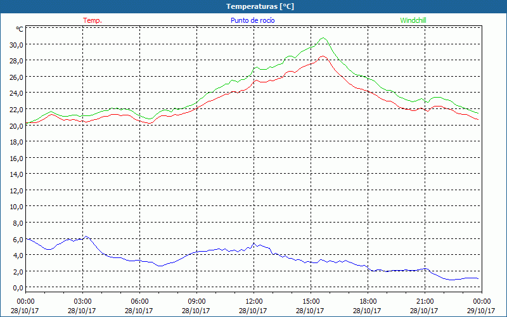
Task: Click the "15:00" time label
Action: click(x=311, y=302)
